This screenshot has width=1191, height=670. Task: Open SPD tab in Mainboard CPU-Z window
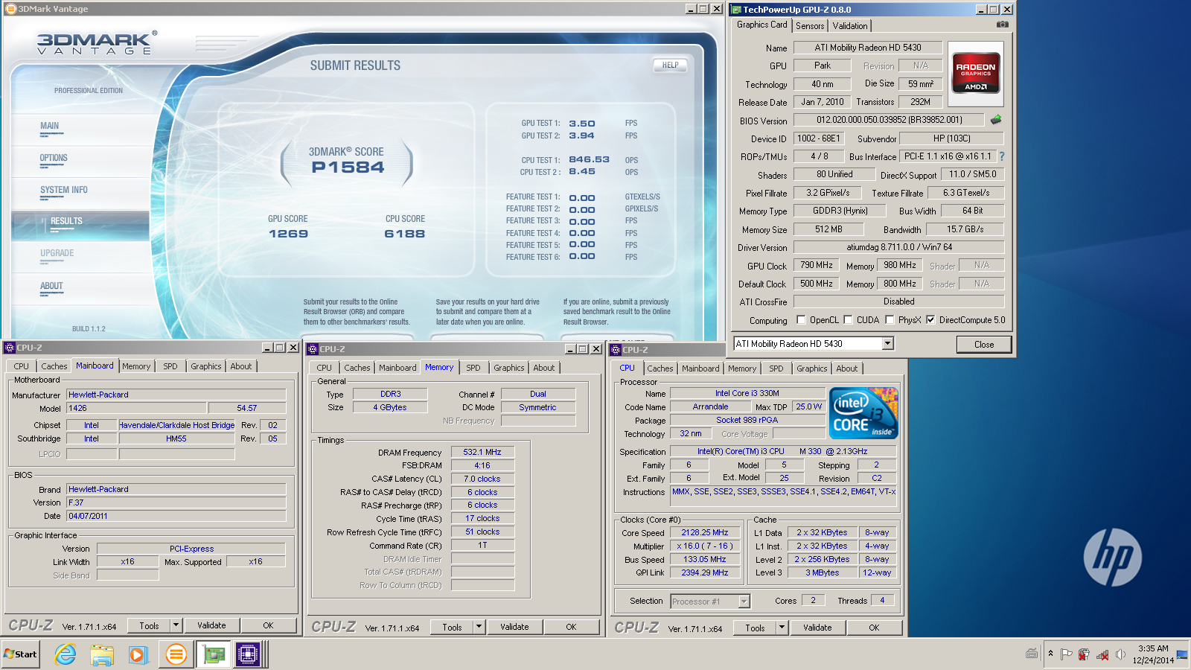click(170, 366)
